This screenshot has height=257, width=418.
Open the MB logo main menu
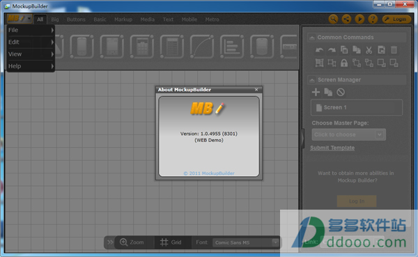click(20, 19)
